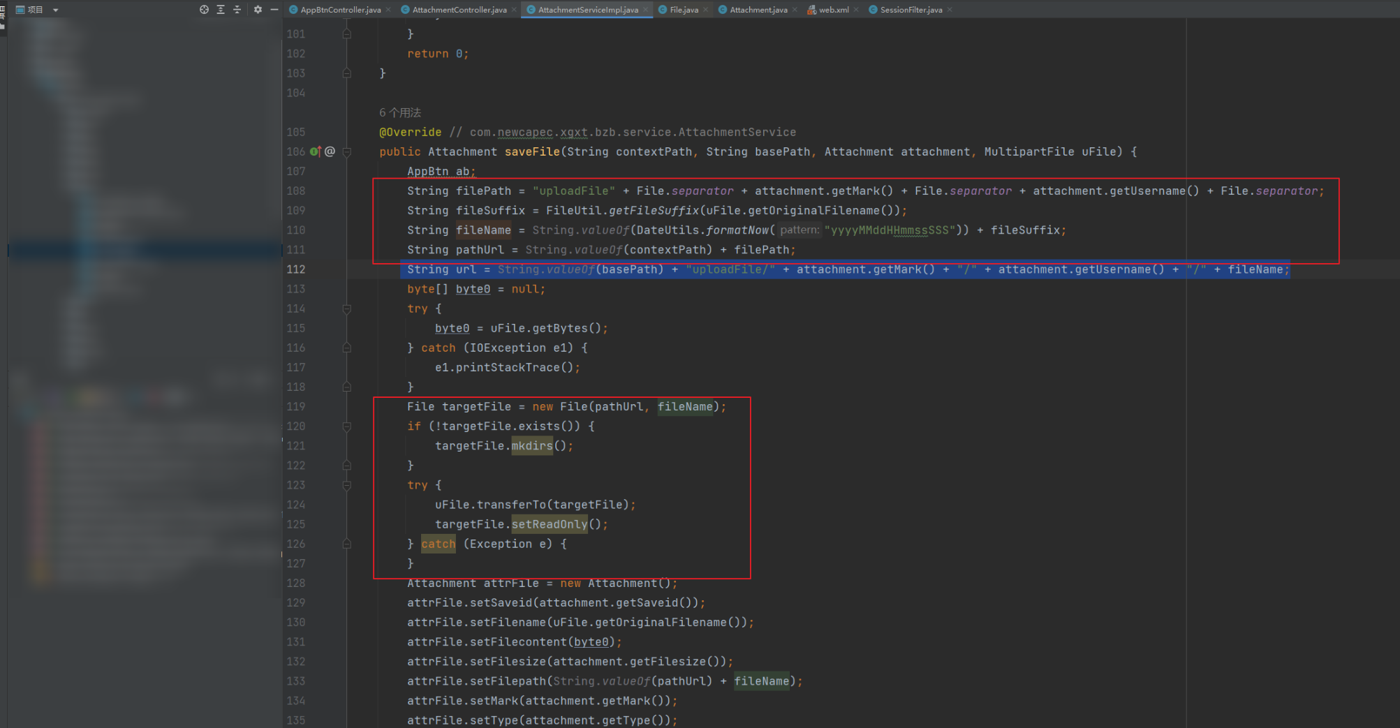Image resolution: width=1400 pixels, height=728 pixels.
Task: Collapse the saveFile method fold at line 106
Action: coord(347,151)
